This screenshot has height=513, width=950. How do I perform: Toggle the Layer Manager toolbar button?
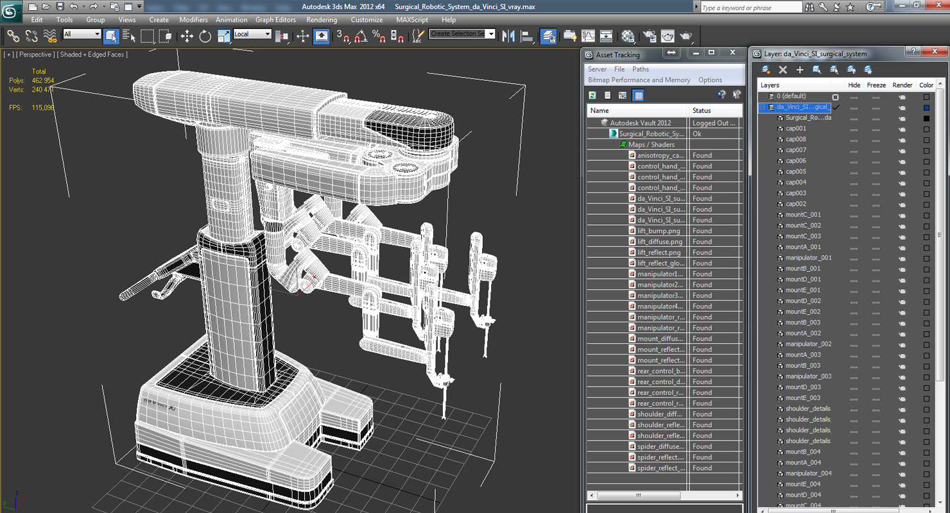(x=548, y=36)
